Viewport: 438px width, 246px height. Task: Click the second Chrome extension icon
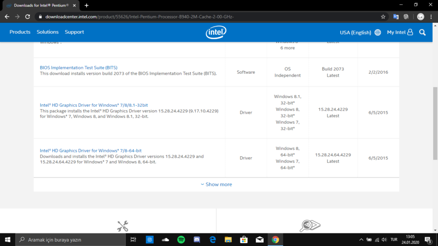pyautogui.click(x=406, y=16)
